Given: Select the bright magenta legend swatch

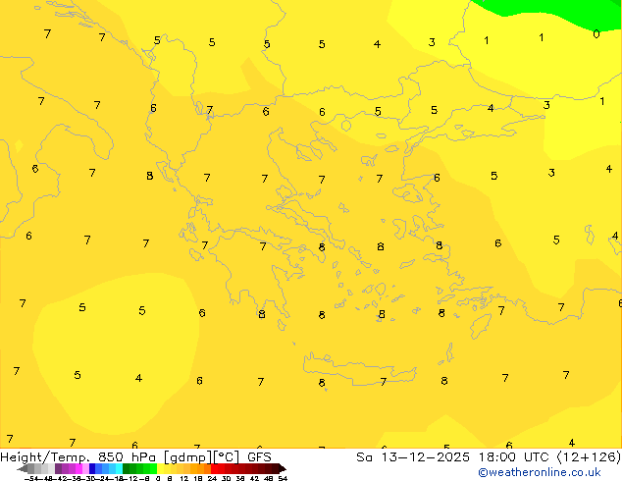Looking at the screenshot, I should coord(78,469).
